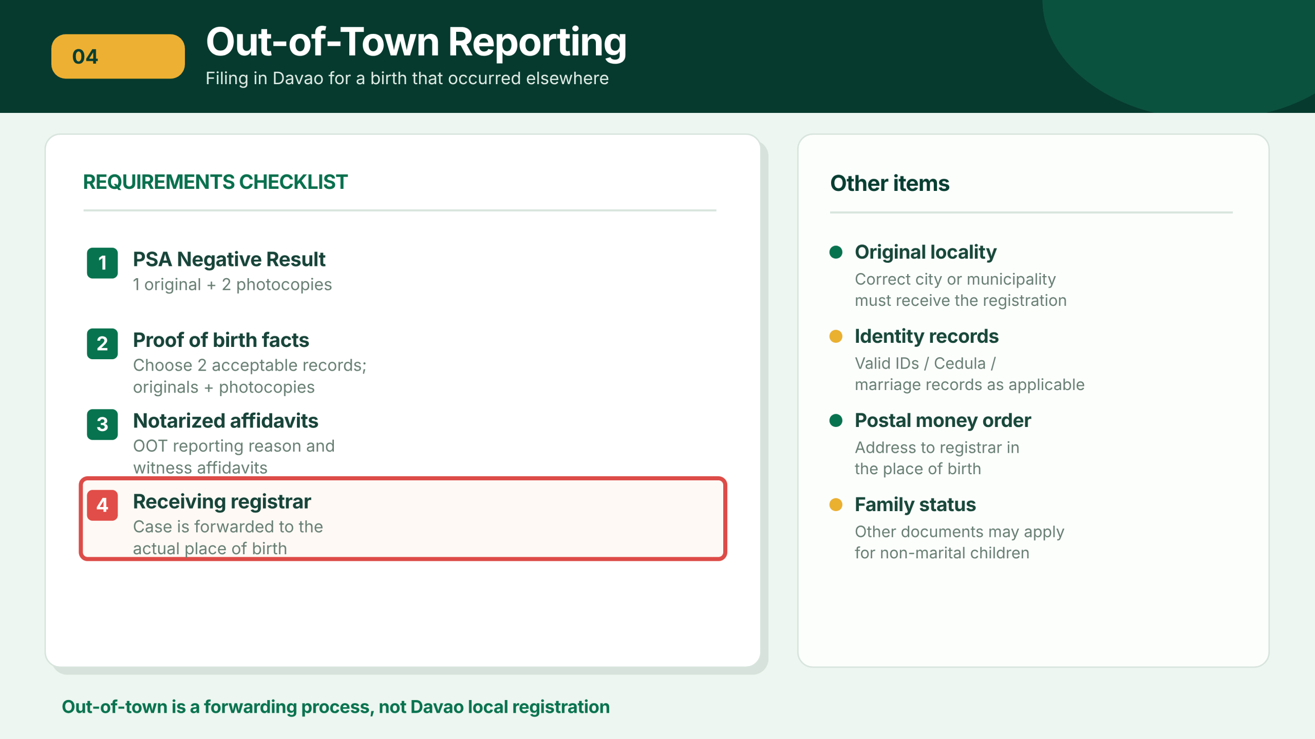This screenshot has width=1315, height=739.
Task: Click the green number 3 badge
Action: [x=102, y=424]
